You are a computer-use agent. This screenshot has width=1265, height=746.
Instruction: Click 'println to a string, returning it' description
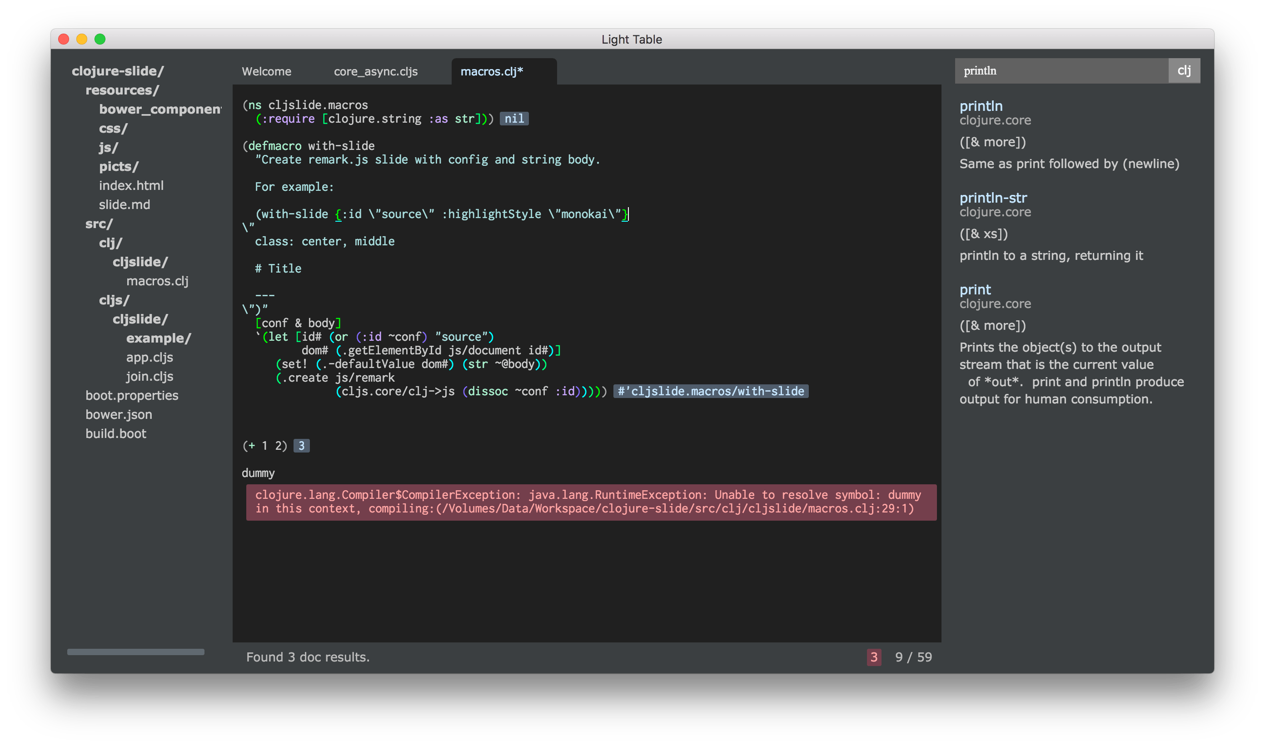[x=1051, y=256]
